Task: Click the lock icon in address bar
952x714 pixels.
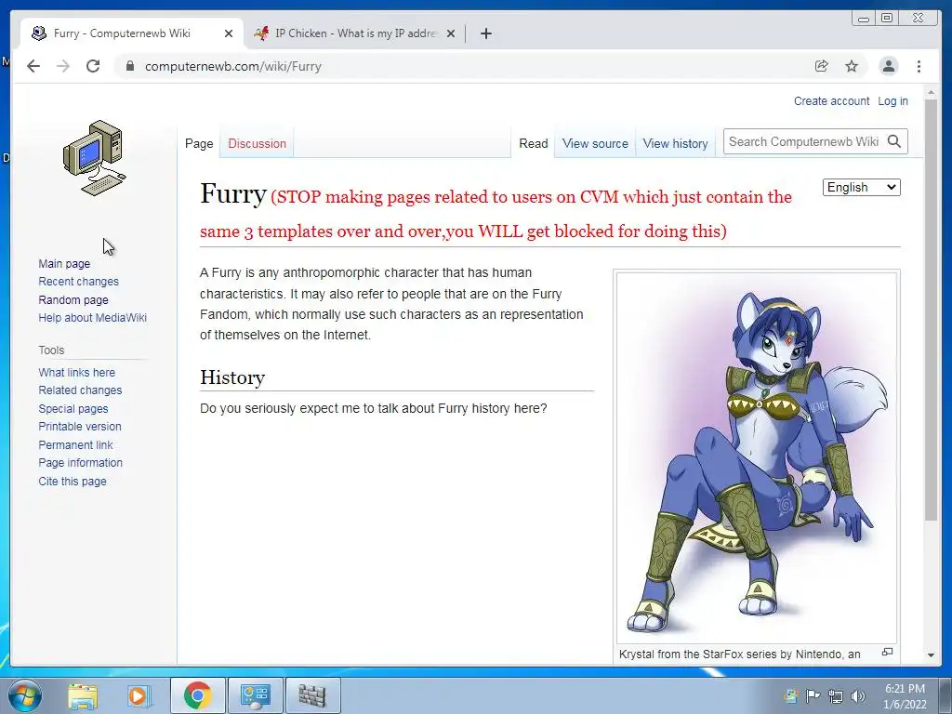Action: [130, 66]
